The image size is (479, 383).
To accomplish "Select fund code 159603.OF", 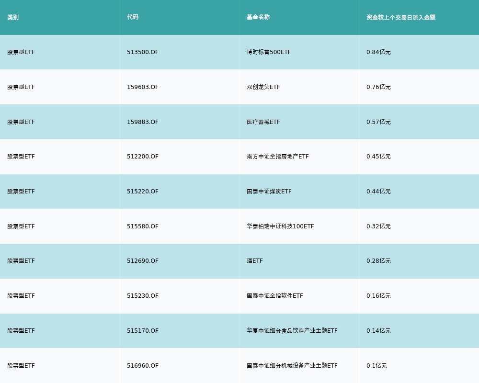I will click(x=143, y=87).
